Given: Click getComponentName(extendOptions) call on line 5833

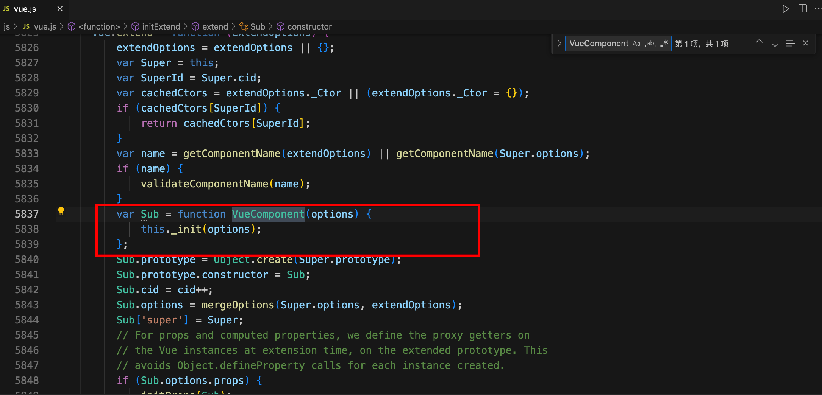Looking at the screenshot, I should tap(277, 154).
